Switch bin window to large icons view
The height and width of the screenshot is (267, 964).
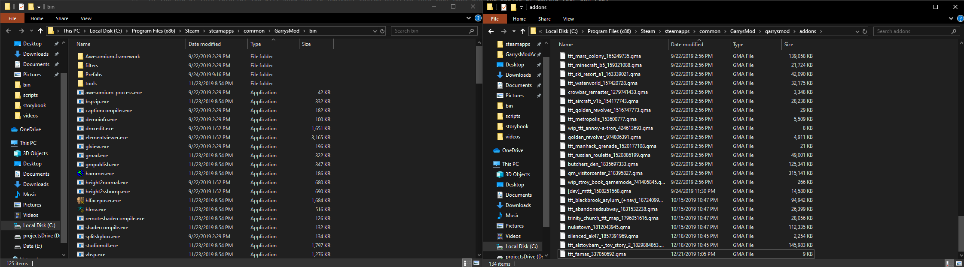click(x=476, y=263)
